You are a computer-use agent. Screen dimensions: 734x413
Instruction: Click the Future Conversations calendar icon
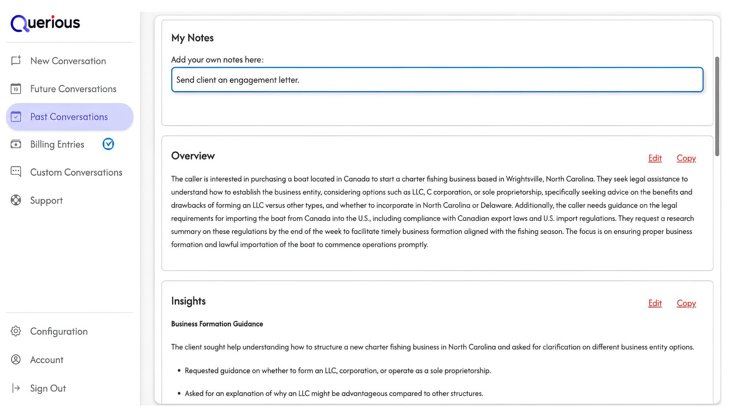(x=16, y=89)
